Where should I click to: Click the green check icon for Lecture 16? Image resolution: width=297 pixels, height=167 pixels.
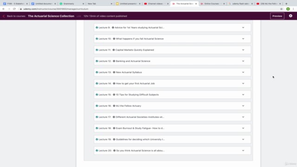click(97, 106)
